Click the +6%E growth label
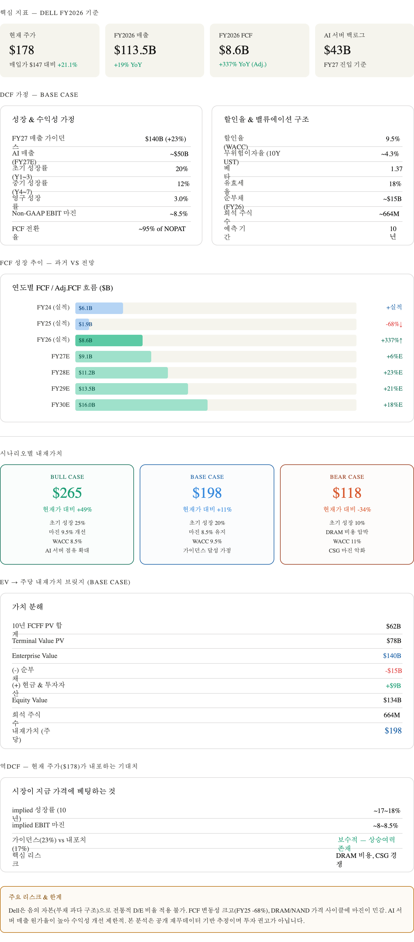This screenshot has width=414, height=942. pos(394,357)
